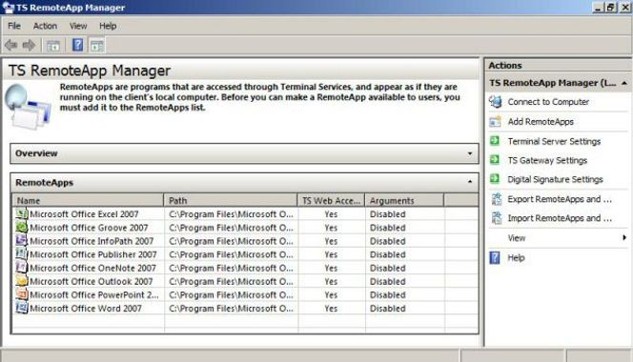Click Export RemoteApps and ... action
This screenshot has height=362, width=633.
[x=560, y=199]
